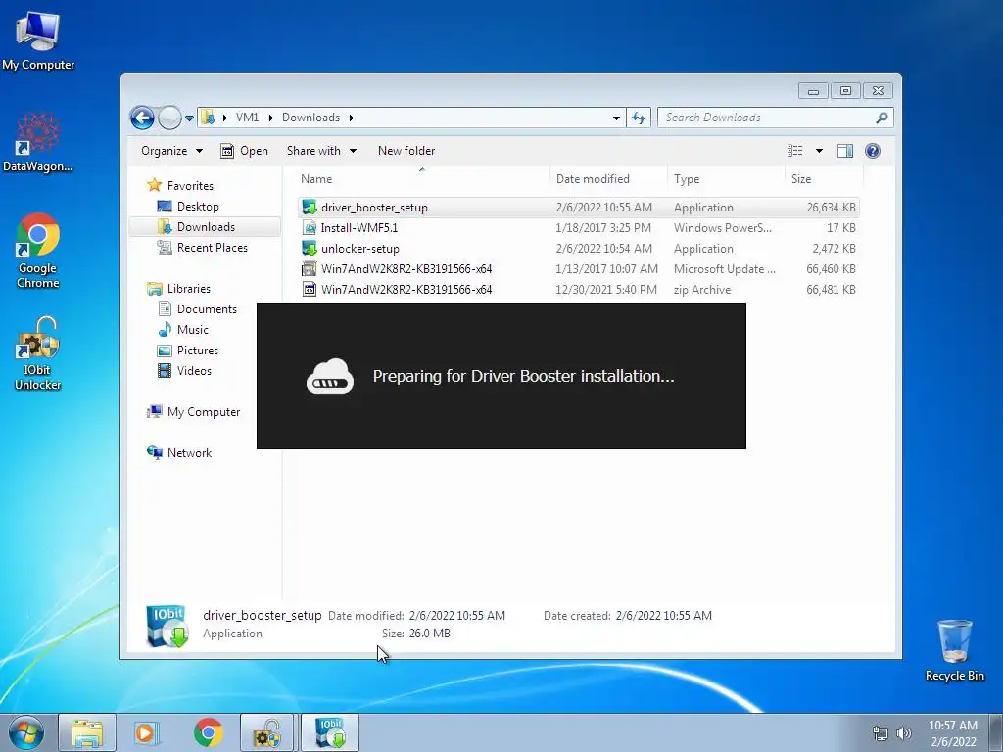Open the Explorer Help icon
Viewport: 1003px width, 752px height.
tap(873, 151)
